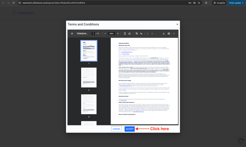Click the browser back arrow
Image resolution: width=246 pixels, height=147 pixels.
[x=3, y=3]
